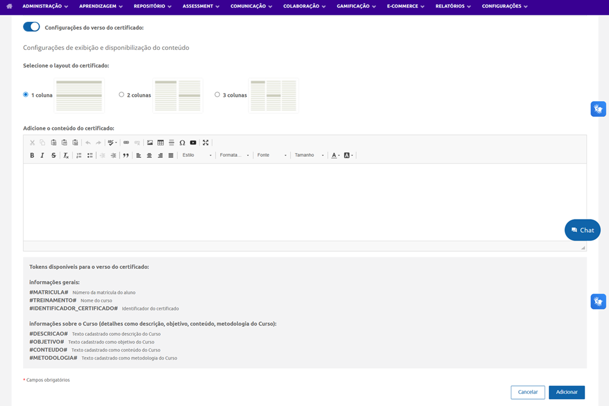Open the Comunicação menu

tap(251, 6)
